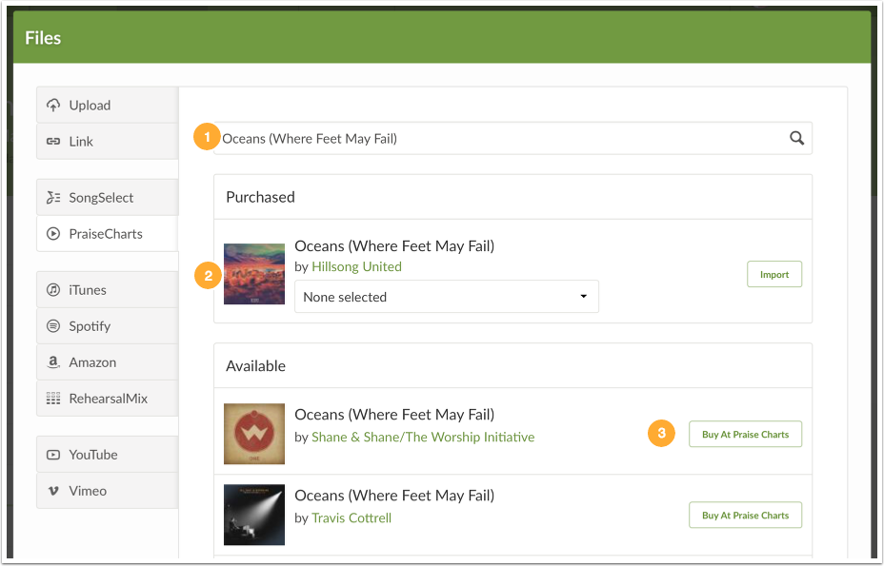Image resolution: width=884 pixels, height=566 pixels.
Task: Open the Hillsong United artist link
Action: [x=356, y=266]
